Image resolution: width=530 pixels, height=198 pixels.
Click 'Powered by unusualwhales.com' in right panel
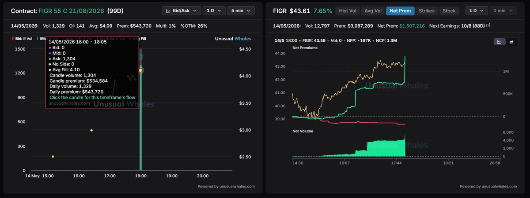click(488, 186)
